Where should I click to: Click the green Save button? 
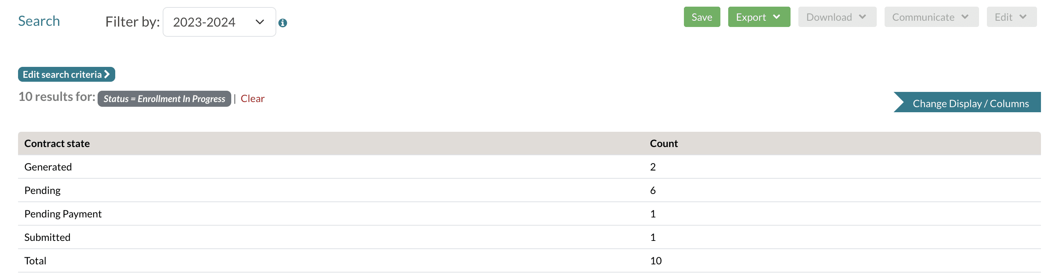701,17
